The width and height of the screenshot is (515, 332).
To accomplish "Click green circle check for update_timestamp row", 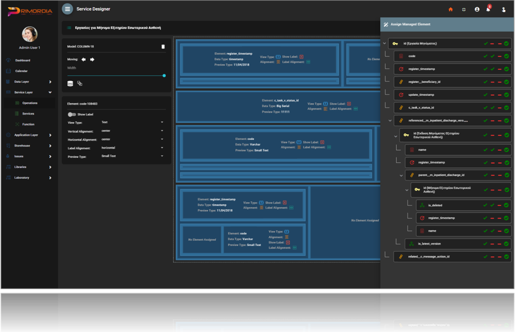I will coord(506,95).
